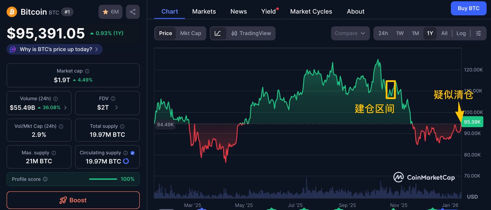491x210 pixels.
Task: Click the rocket icon on Boost
Action: click(x=63, y=200)
